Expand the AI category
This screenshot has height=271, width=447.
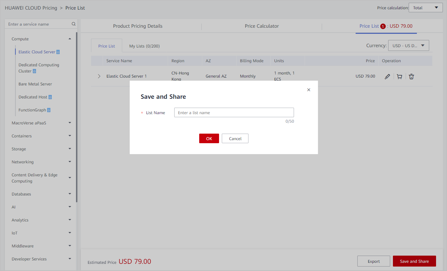[70, 207]
